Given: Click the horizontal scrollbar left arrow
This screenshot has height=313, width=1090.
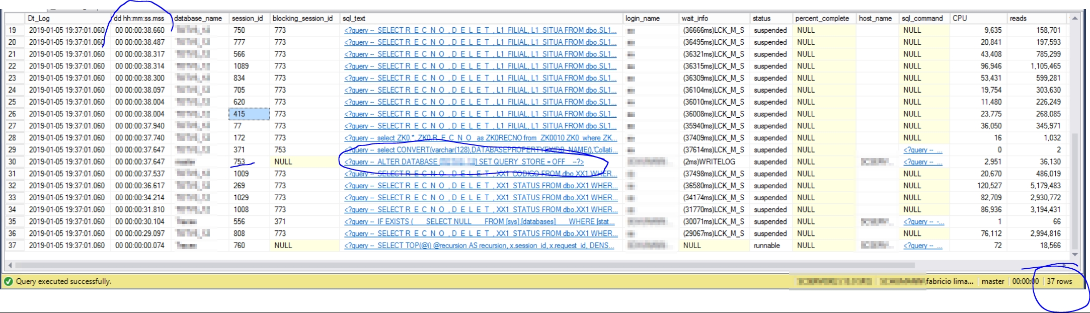Looking at the screenshot, I should [10, 265].
